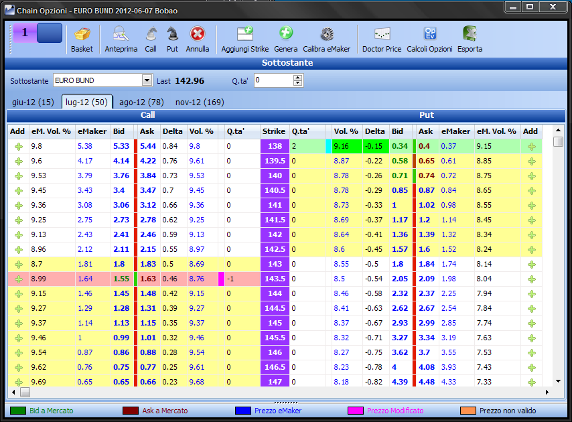
Task: Toggle the blue blank page button
Action: (x=50, y=33)
